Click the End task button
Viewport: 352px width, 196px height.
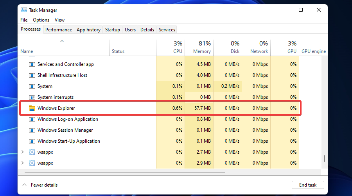(308, 185)
